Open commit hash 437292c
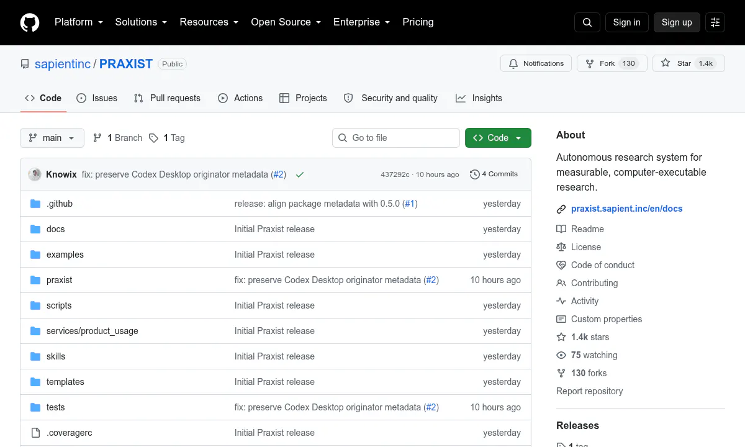The height and width of the screenshot is (447, 745). coord(395,174)
